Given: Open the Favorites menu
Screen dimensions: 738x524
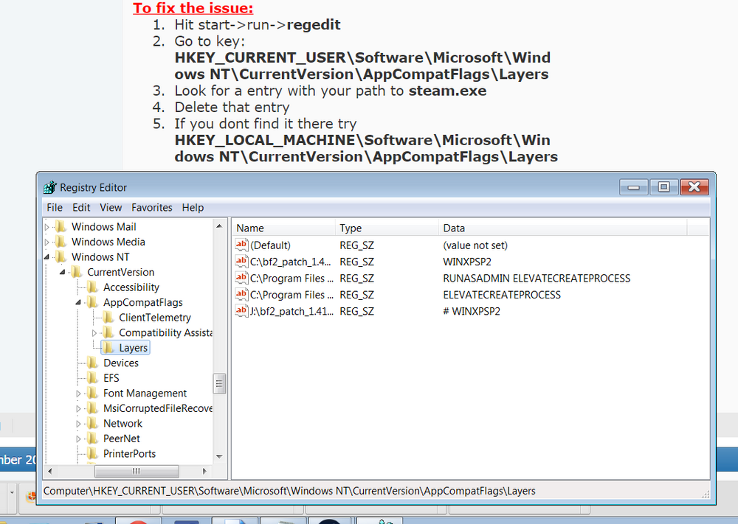Looking at the screenshot, I should (151, 207).
